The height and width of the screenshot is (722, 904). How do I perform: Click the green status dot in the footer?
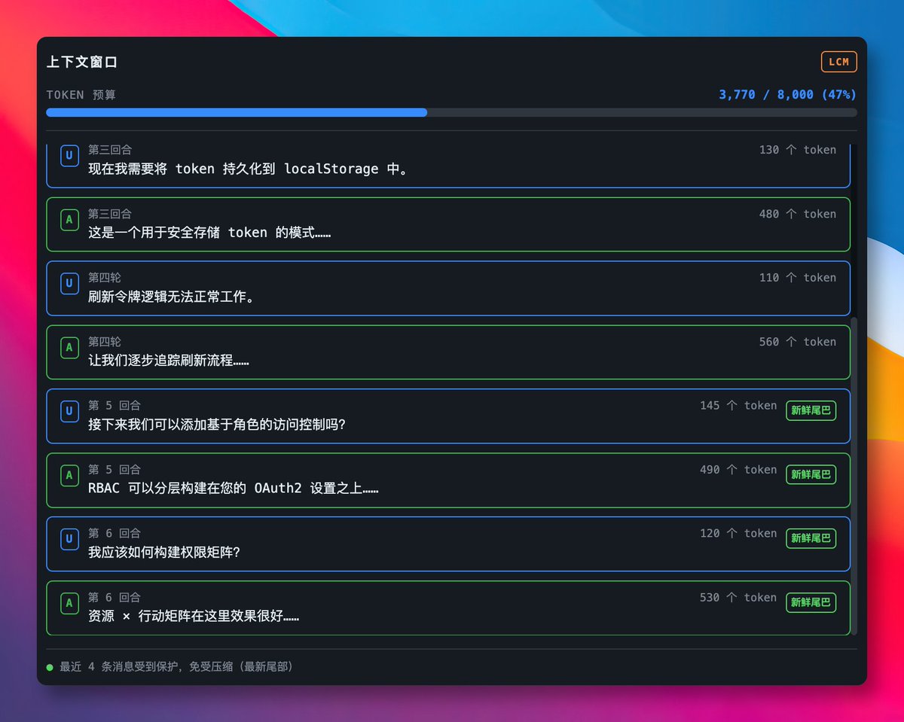50,667
